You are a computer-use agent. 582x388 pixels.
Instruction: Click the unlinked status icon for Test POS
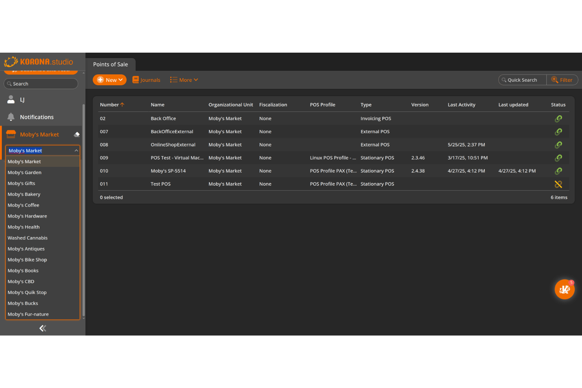tap(558, 184)
